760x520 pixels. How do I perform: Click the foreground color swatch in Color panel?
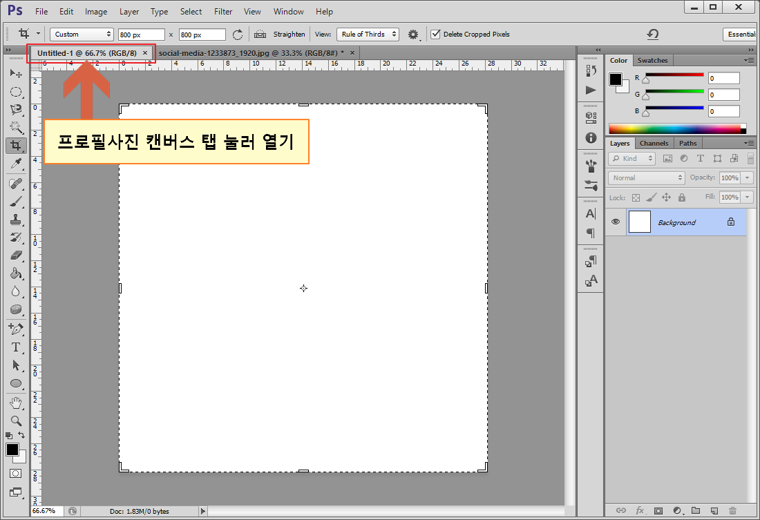(616, 79)
